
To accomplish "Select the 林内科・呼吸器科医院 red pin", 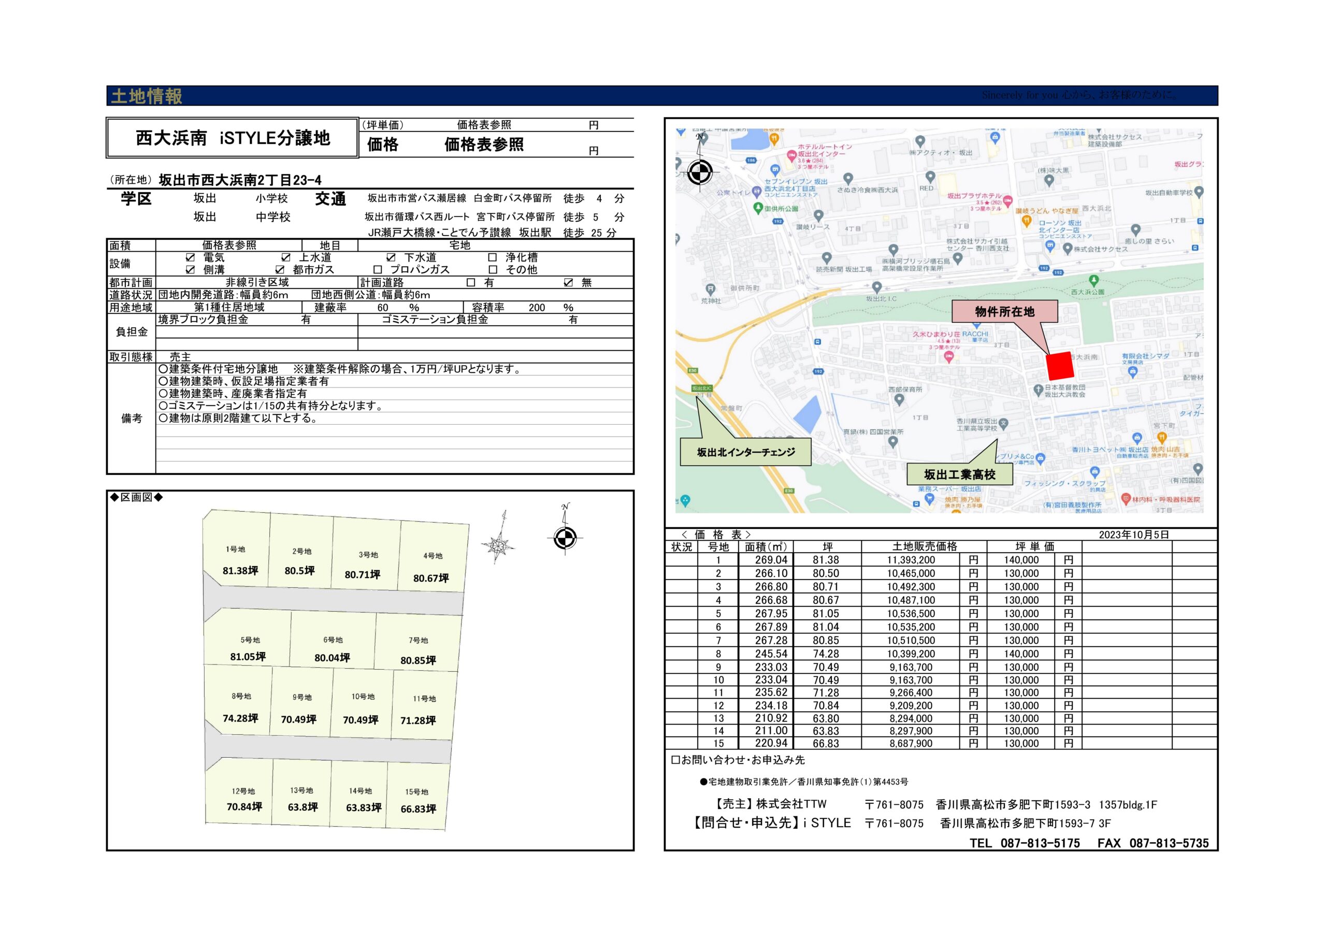I will (x=1125, y=497).
